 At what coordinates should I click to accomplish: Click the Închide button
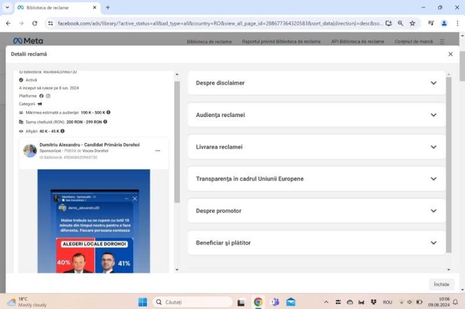[441, 285]
